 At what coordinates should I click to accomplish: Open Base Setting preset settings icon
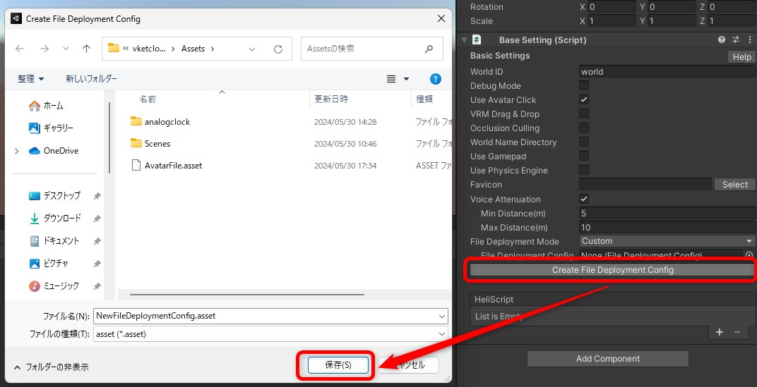tap(736, 40)
